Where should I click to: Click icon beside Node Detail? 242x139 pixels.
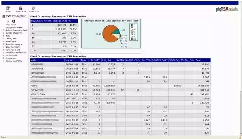(3, 42)
